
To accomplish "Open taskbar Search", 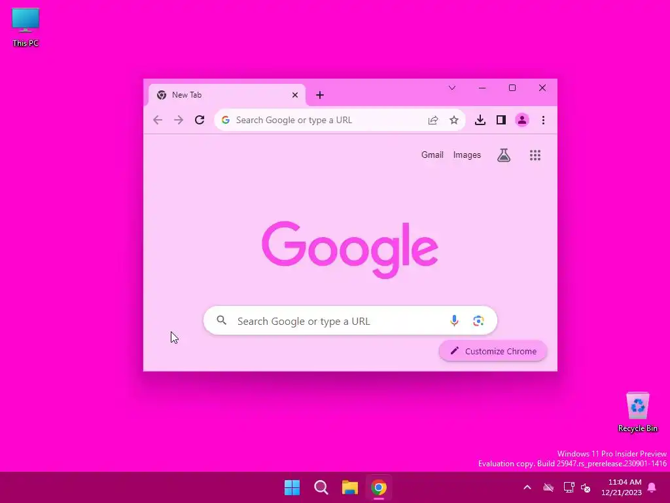I will coord(321,487).
